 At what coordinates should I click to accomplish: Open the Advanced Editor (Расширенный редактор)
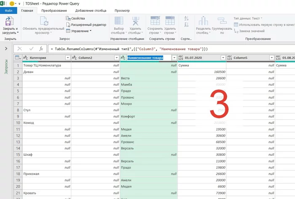pyautogui.click(x=86, y=24)
